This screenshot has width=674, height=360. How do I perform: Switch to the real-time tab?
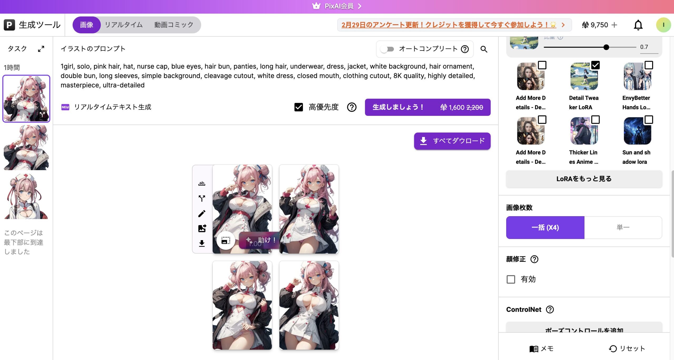(x=123, y=25)
